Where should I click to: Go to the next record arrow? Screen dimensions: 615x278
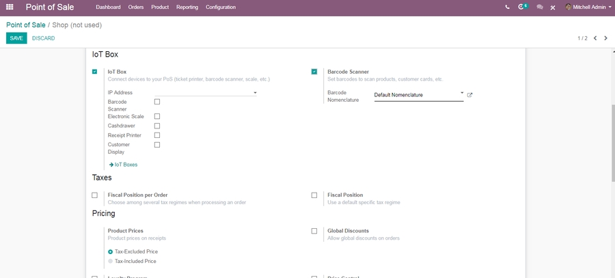pyautogui.click(x=605, y=38)
